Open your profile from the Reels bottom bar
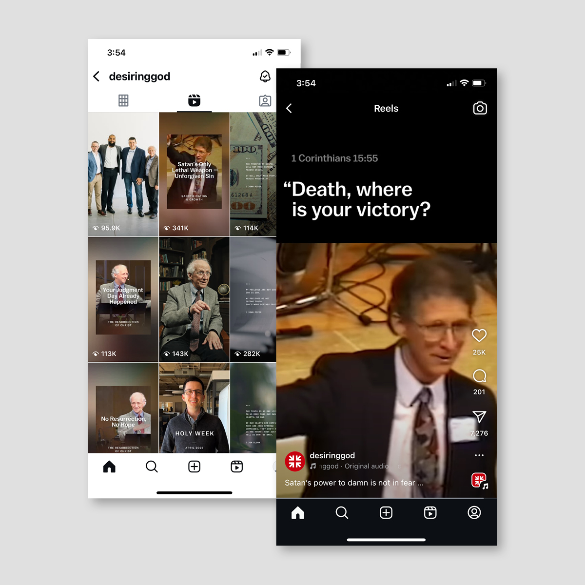This screenshot has height=585, width=585. point(474,512)
